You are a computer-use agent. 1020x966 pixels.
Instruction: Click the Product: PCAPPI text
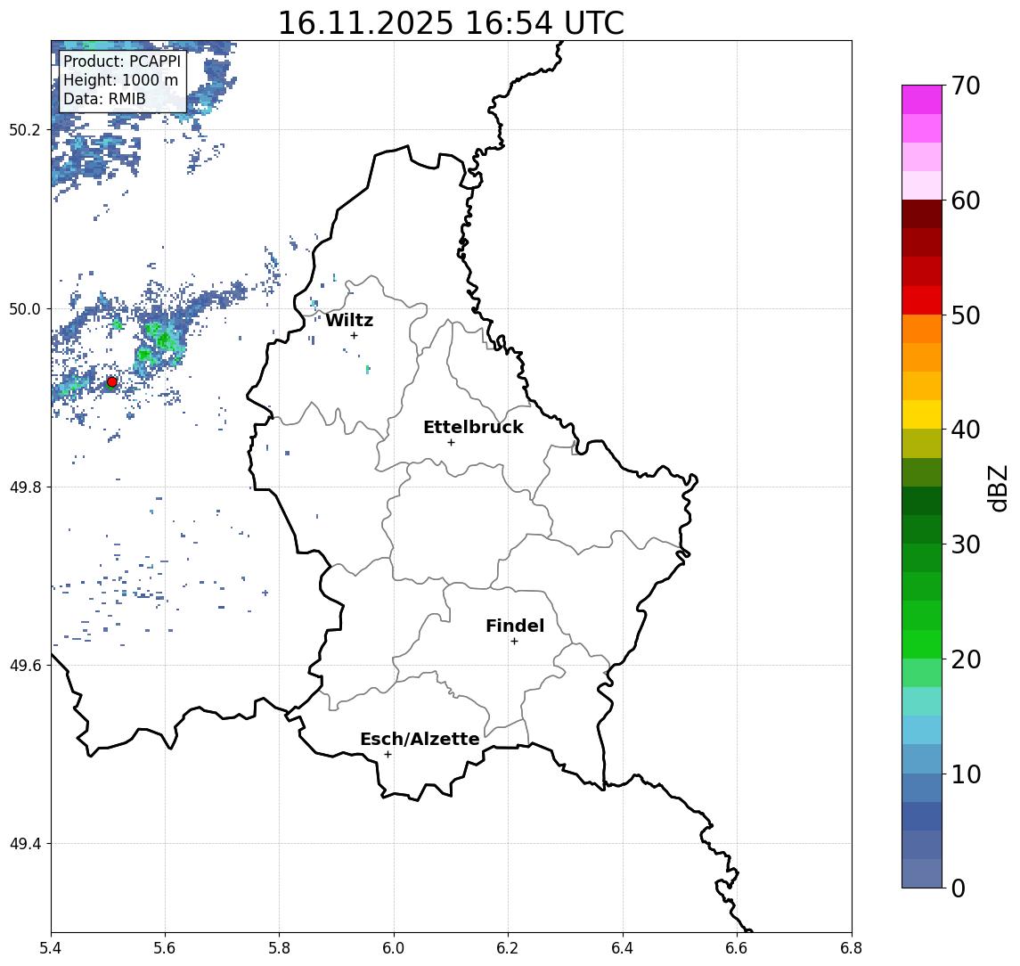[122, 61]
